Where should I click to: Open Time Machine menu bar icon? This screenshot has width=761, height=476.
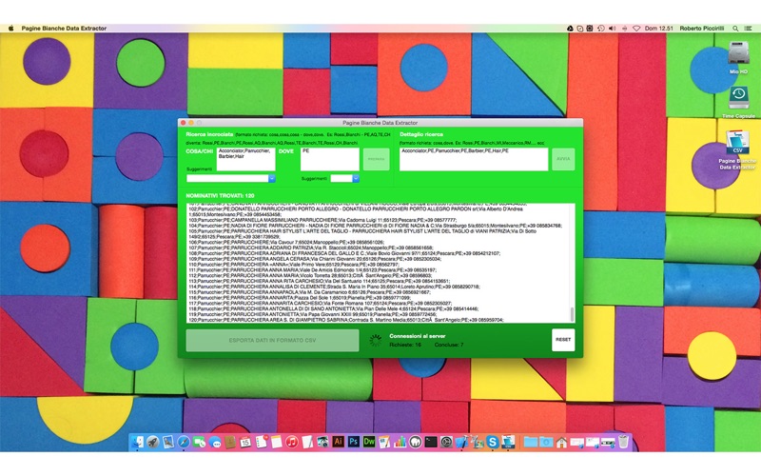pyautogui.click(x=601, y=29)
